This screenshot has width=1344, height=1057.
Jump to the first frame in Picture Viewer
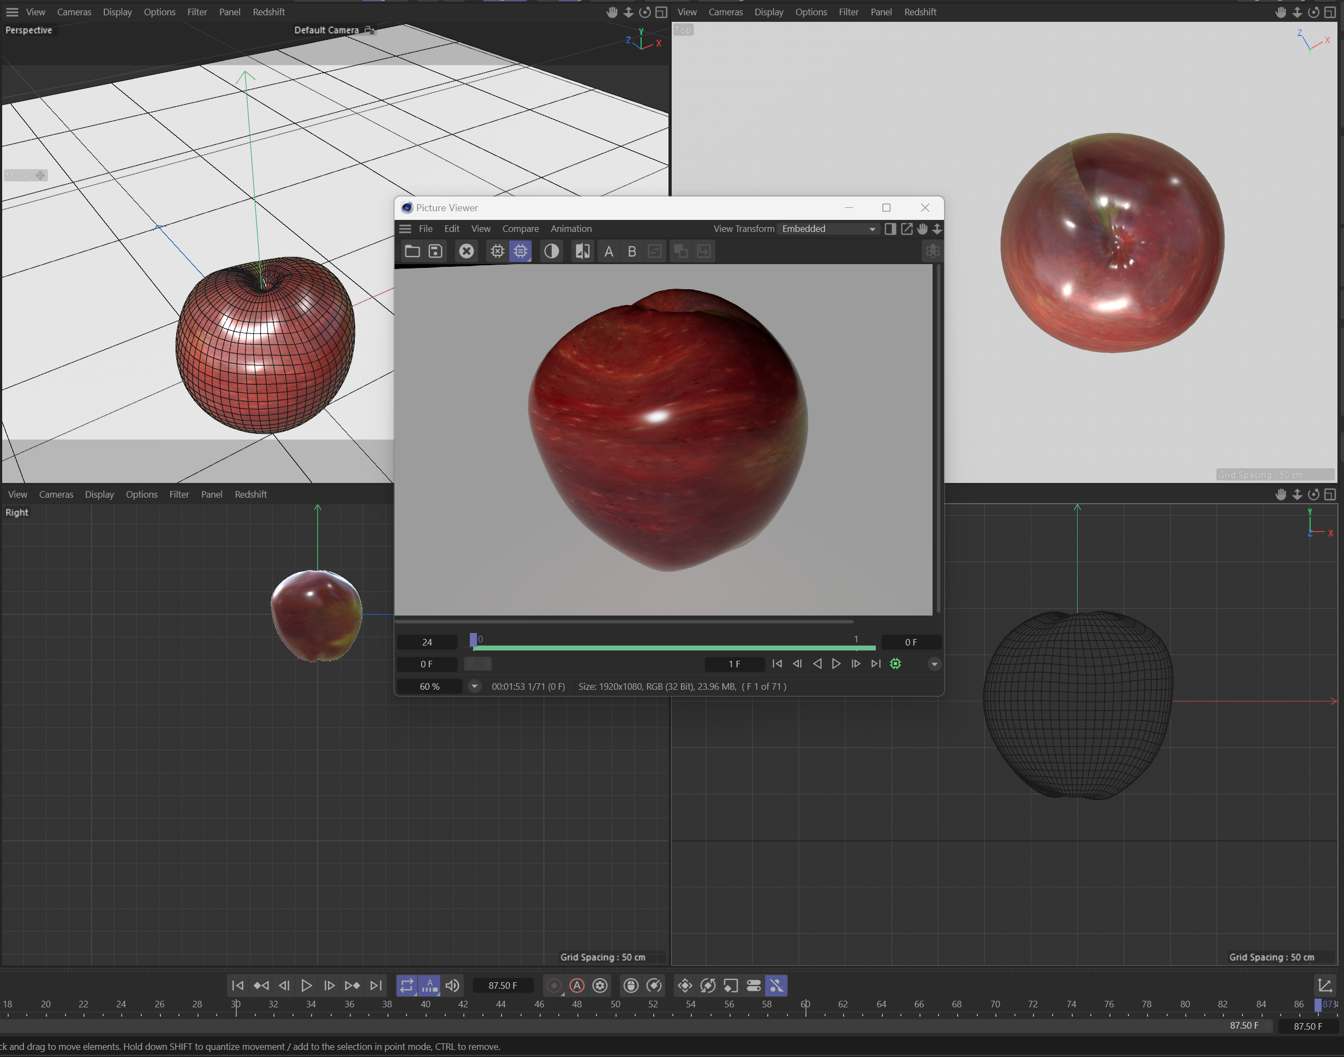pyautogui.click(x=777, y=664)
